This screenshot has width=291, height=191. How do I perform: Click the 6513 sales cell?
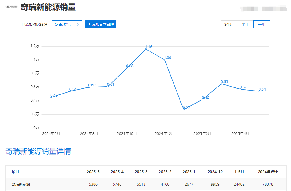pyautogui.click(x=141, y=184)
